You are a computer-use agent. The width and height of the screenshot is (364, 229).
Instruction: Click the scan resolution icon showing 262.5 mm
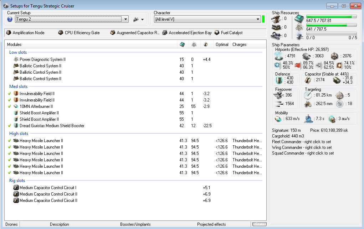point(308,104)
